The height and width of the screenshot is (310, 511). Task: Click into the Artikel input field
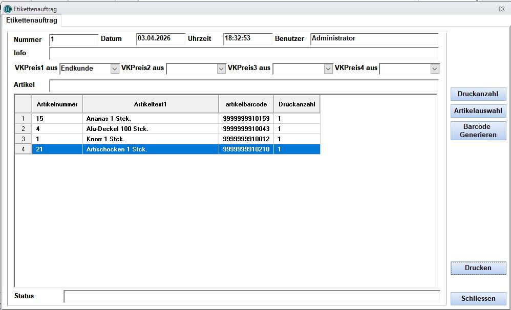pyautogui.click(x=243, y=85)
